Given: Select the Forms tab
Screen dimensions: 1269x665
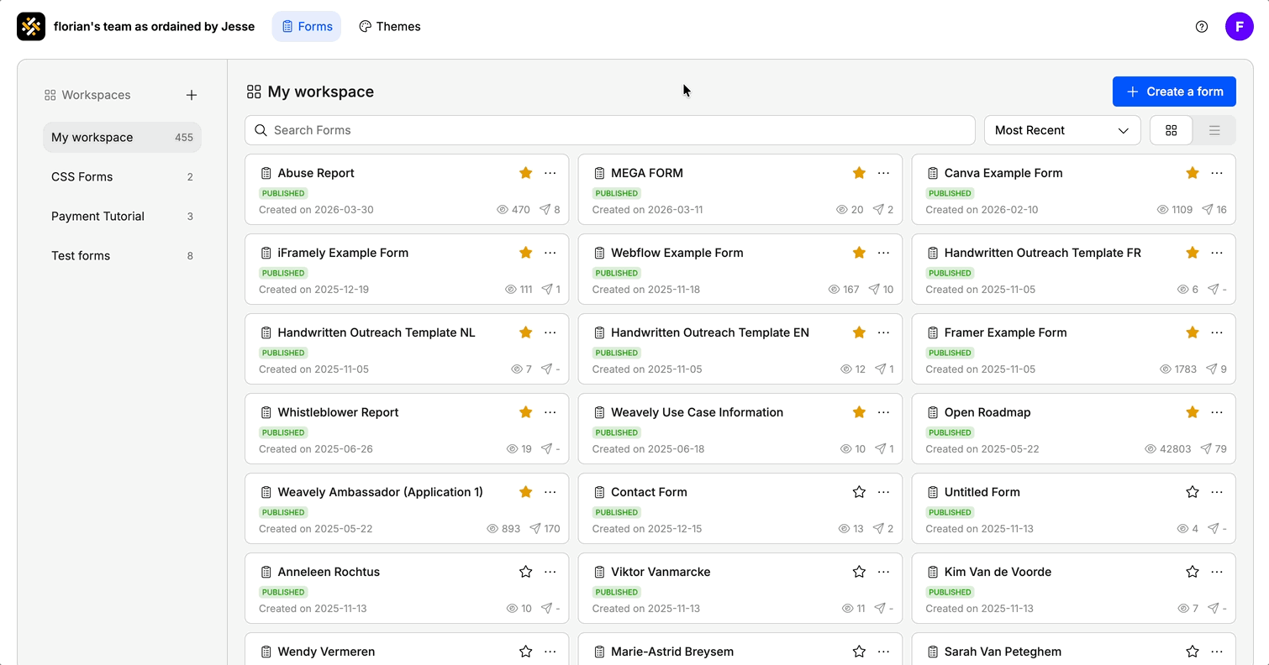Looking at the screenshot, I should pos(307,27).
